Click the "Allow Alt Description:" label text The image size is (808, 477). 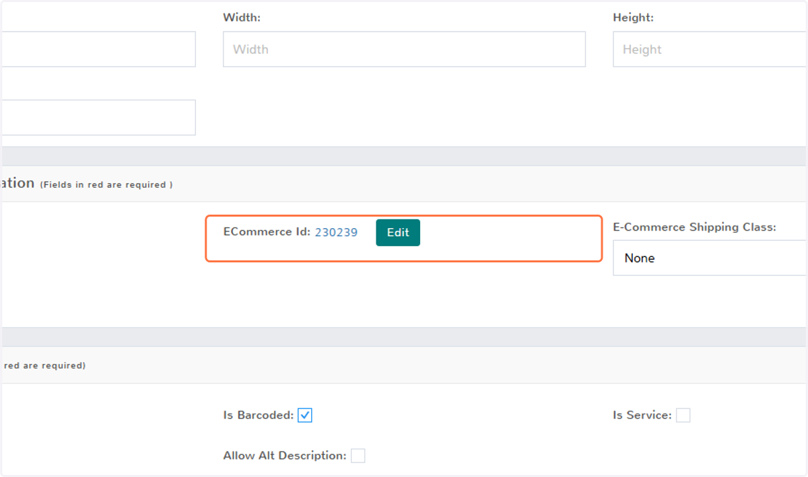(285, 455)
